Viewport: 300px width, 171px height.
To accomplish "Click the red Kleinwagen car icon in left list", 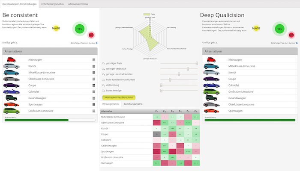I will 11,60.
